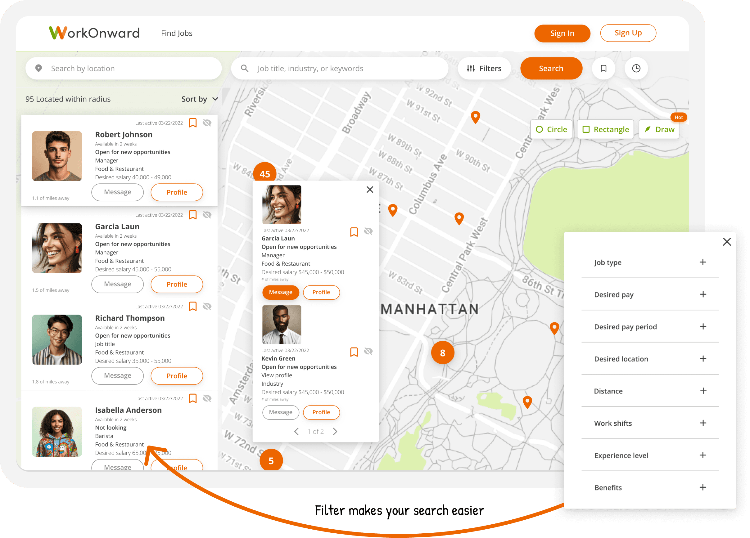Close the map candidate popup
750x538 pixels.
[x=370, y=189]
